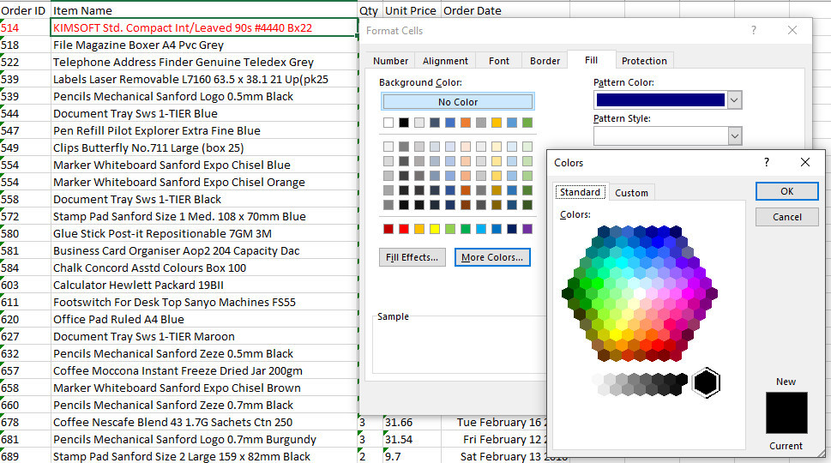
Task: Open Fill Effects dialog
Action: [412, 257]
